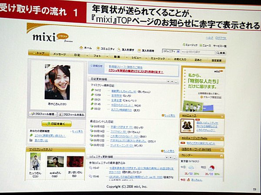Viewport: 261px width, 195px height.
Task: Collapse the mixiミュージック・Radio side panel
Action: pyautogui.click(x=221, y=139)
